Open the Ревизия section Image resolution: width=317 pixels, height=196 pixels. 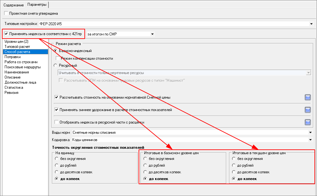pos(11,93)
